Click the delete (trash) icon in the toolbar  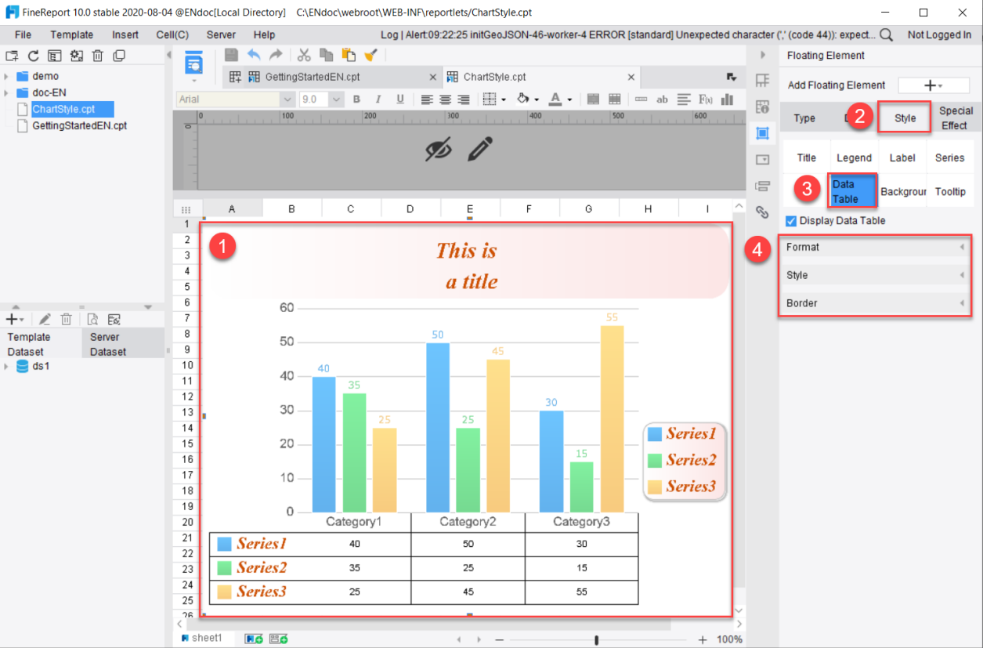(98, 55)
